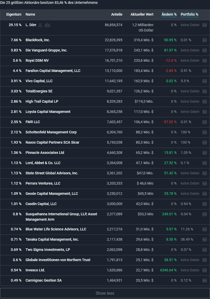Click the Eigentum column header
210x299 pixels.
coord(14,15)
